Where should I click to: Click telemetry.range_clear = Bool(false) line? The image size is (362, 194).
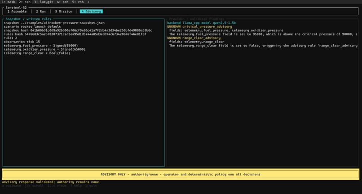(x=37, y=53)
